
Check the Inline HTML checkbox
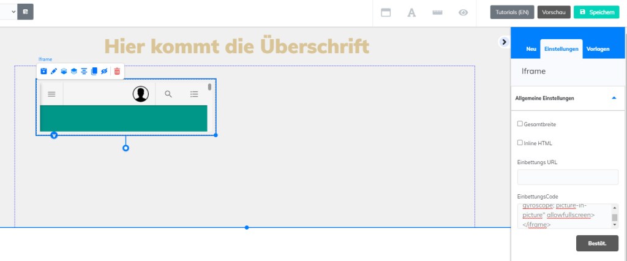click(x=520, y=143)
